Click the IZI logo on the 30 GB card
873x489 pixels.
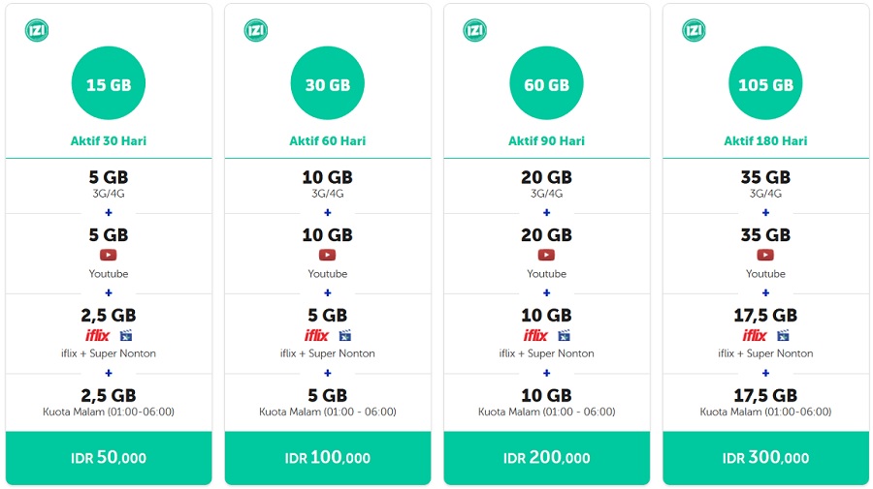click(x=256, y=30)
